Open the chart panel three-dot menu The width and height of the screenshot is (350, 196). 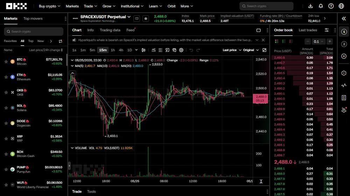[267, 30]
